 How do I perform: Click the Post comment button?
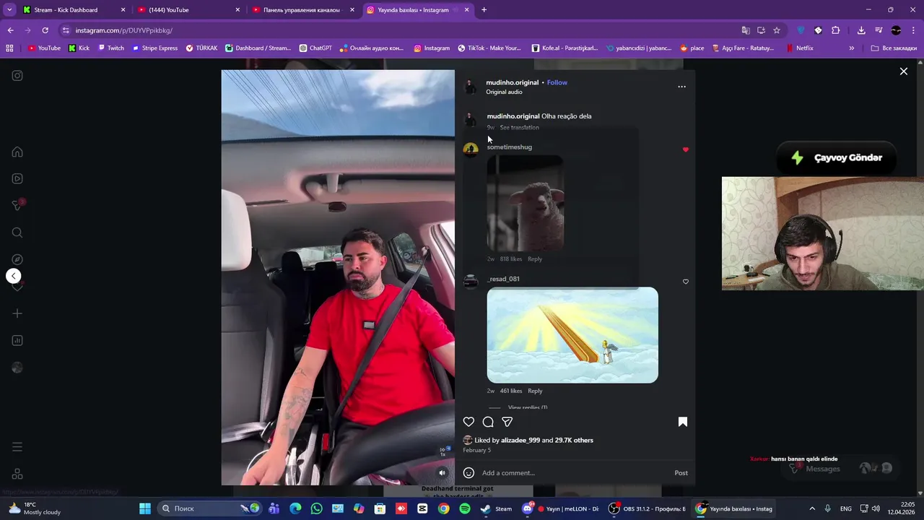tap(681, 473)
